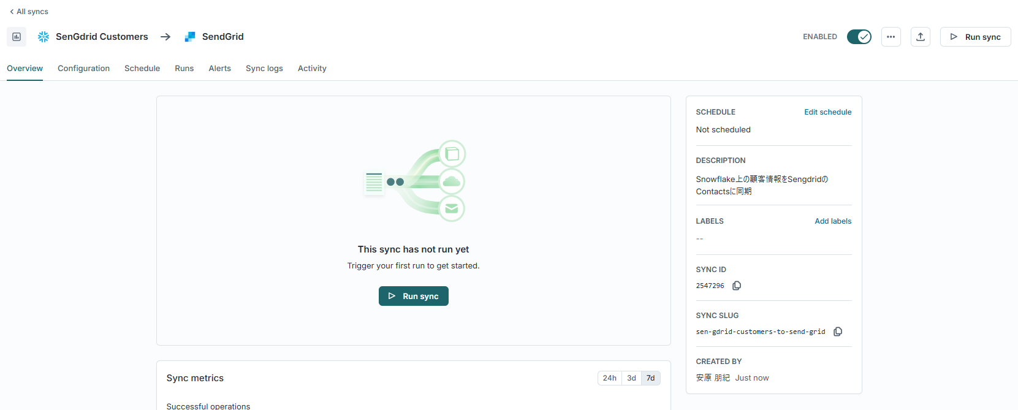Click the Sync metrics heading

coord(195,378)
